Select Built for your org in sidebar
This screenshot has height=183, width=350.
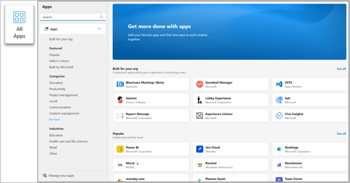[61, 39]
